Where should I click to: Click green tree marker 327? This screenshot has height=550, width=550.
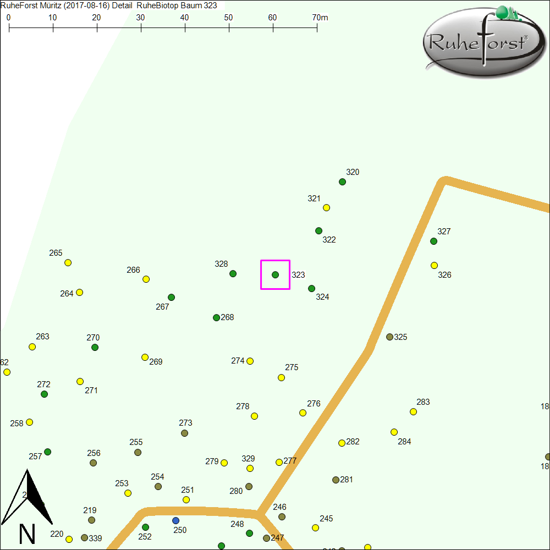[433, 241]
